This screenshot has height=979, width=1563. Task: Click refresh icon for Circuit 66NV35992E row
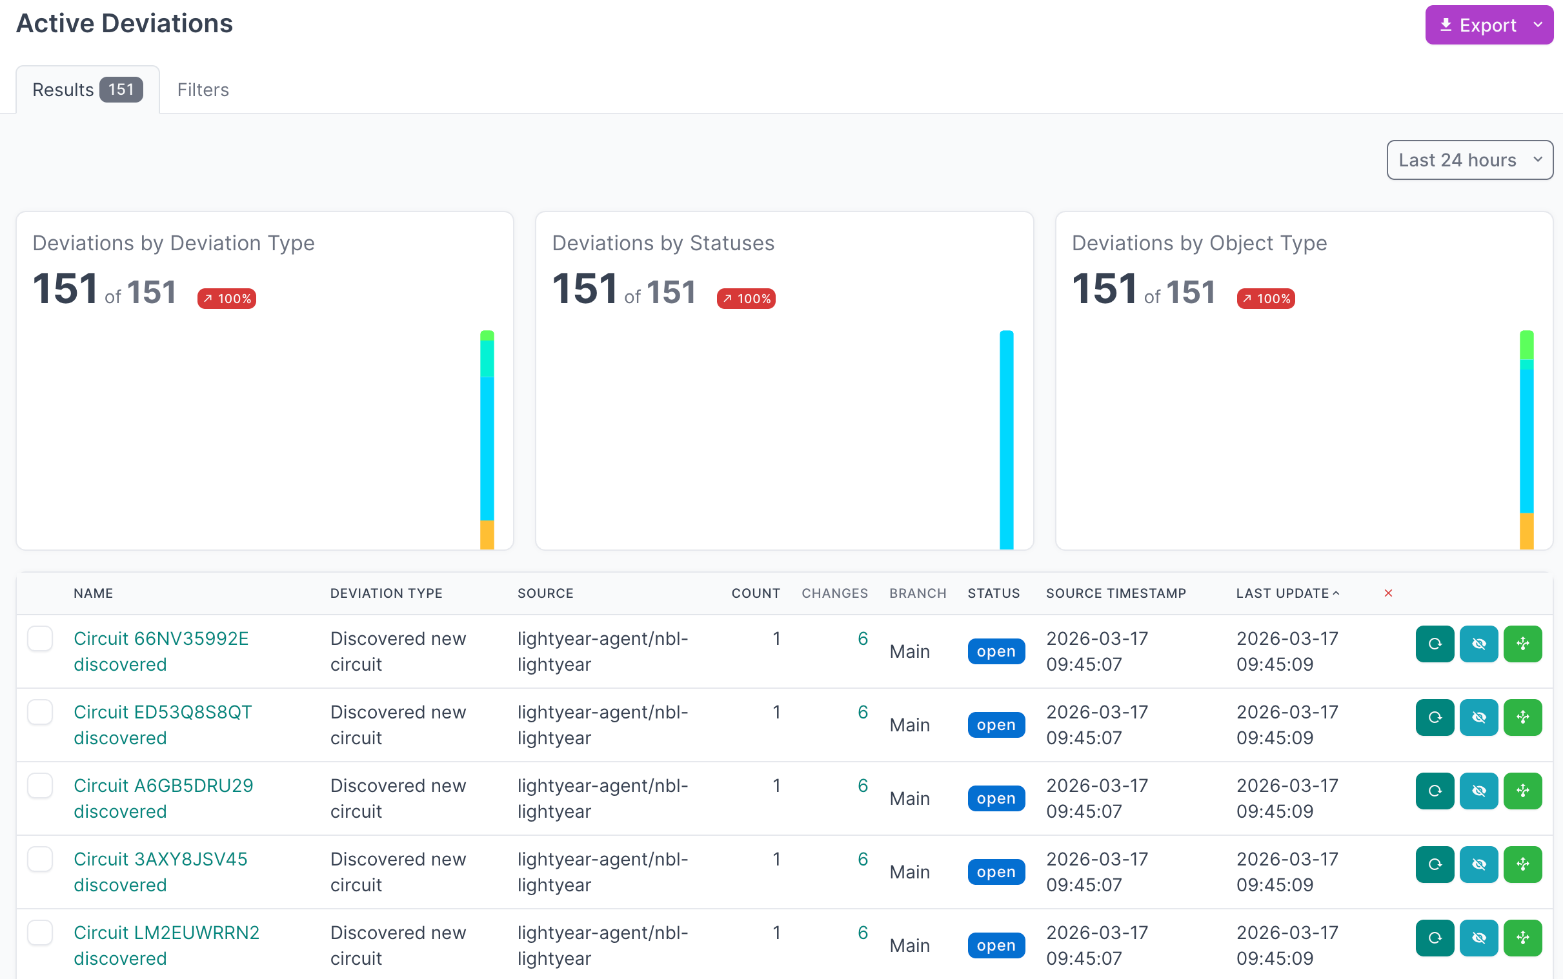(1434, 644)
